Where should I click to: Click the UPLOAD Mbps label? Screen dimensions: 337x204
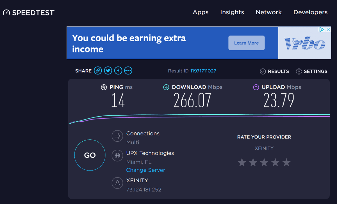pos(281,87)
